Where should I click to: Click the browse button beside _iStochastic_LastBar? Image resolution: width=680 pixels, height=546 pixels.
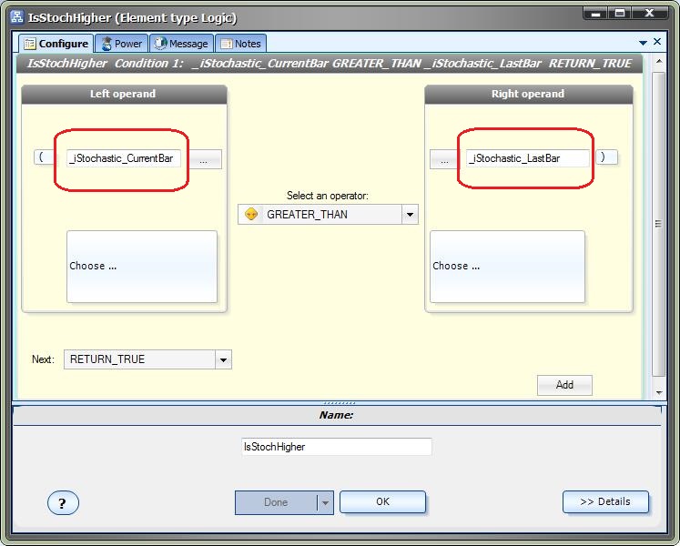click(x=444, y=159)
